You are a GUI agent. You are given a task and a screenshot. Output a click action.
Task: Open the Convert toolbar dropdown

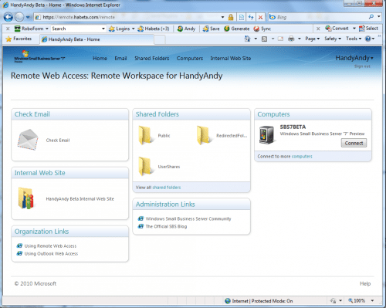pos(354,29)
